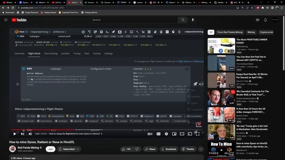Select From Red Panda Mining chip
Screen dimensions: 285x160
(230, 32)
